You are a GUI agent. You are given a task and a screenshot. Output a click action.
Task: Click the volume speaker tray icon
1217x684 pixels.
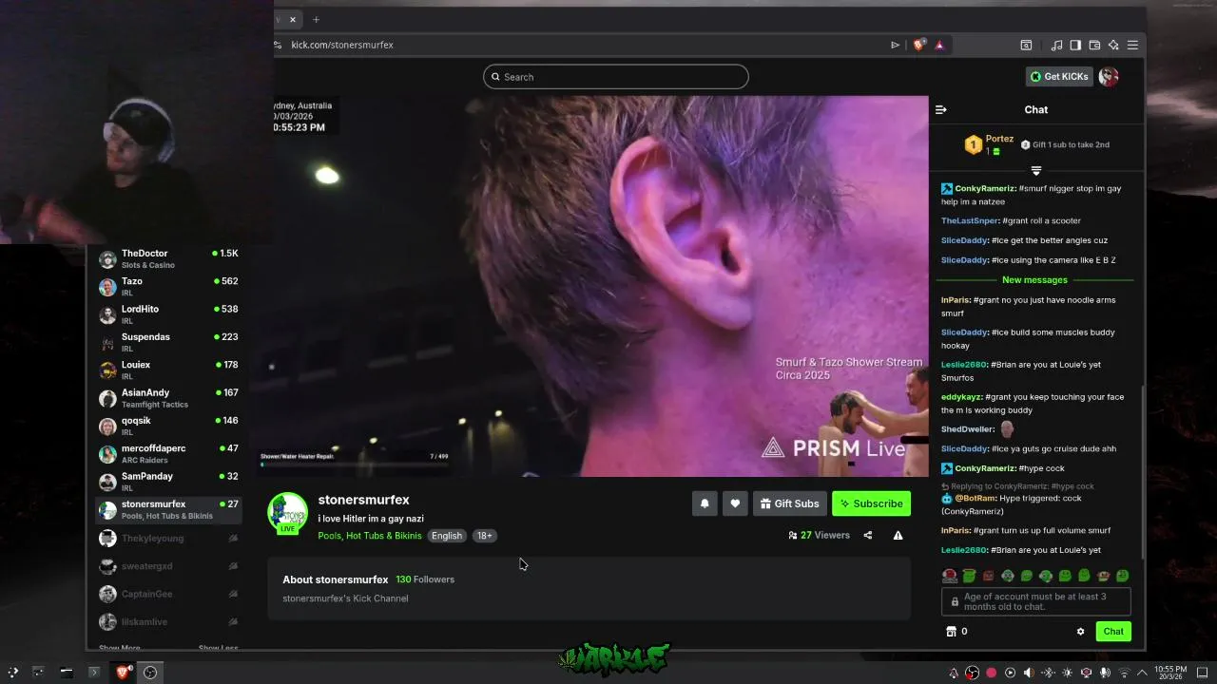pos(1028,673)
